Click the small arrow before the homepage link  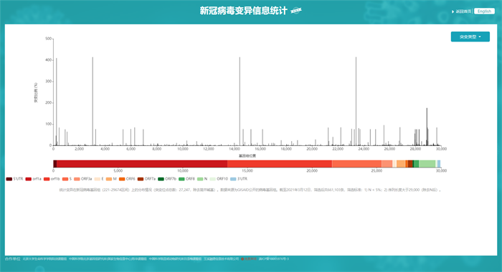click(453, 11)
